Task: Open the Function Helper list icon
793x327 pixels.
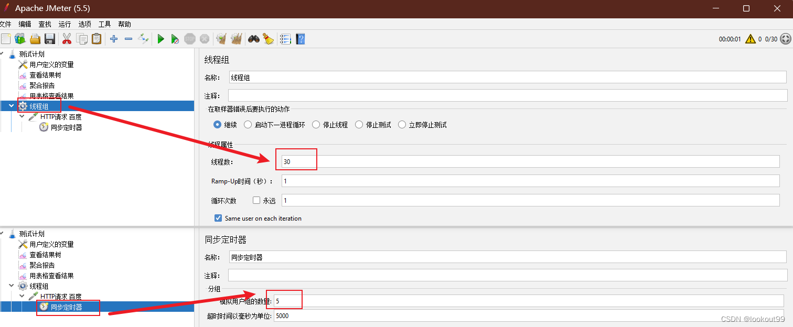Action: (285, 39)
